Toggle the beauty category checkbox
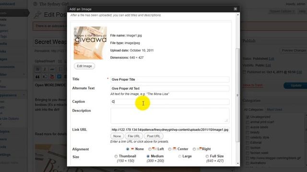307x172 pixels. (248, 132)
